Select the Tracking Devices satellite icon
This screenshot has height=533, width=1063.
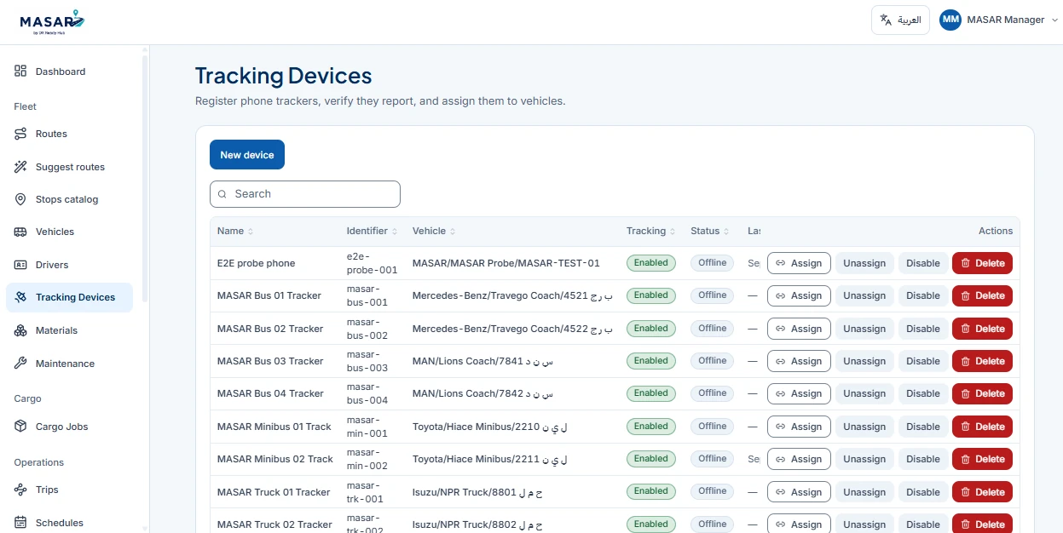tap(20, 297)
